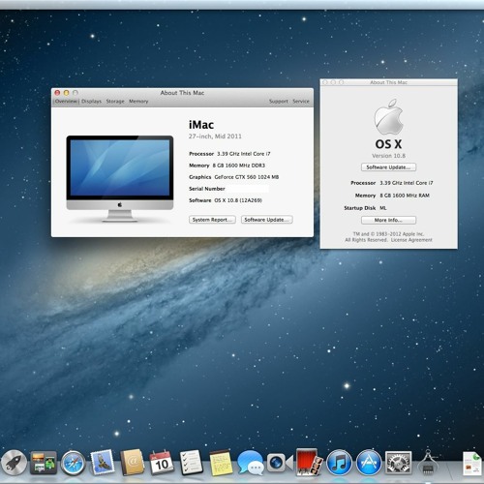
Task: Open the Mail app in dock
Action: pos(103,463)
